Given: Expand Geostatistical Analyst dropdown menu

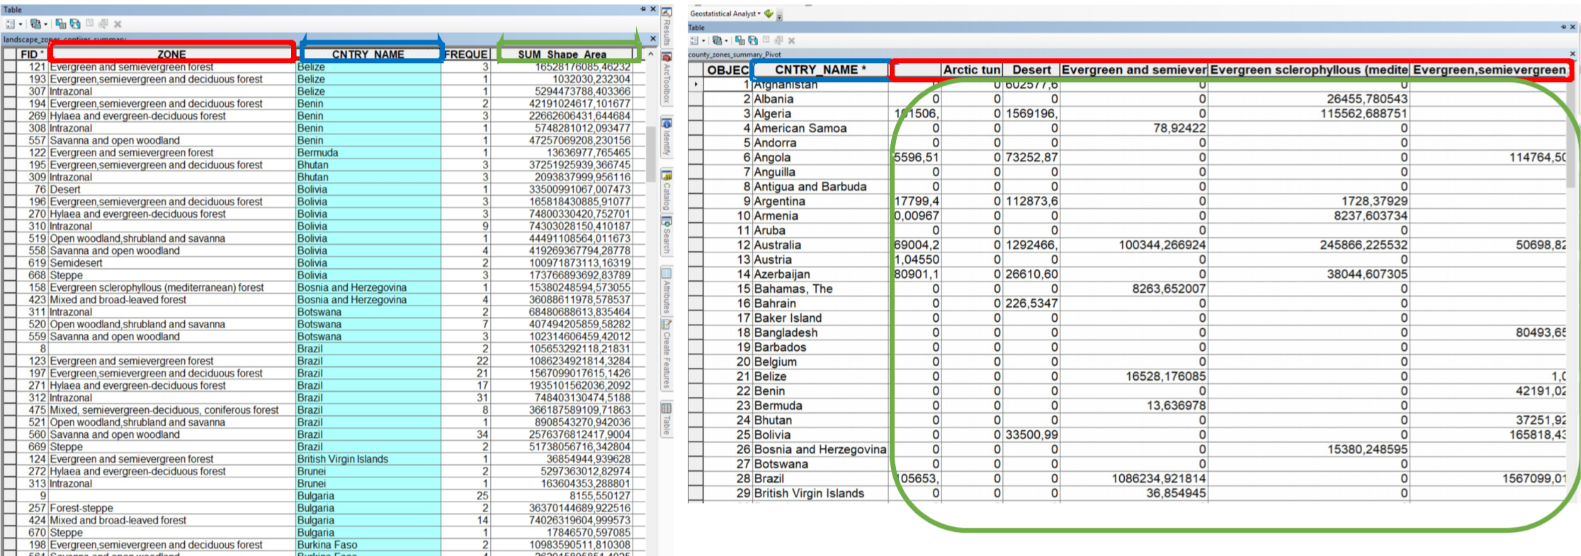Looking at the screenshot, I should 759,13.
